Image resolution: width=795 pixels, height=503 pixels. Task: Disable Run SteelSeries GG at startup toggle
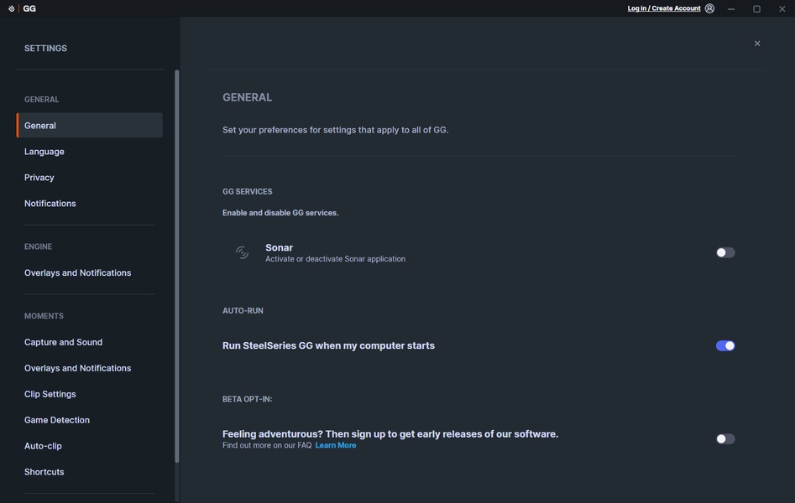(x=725, y=345)
